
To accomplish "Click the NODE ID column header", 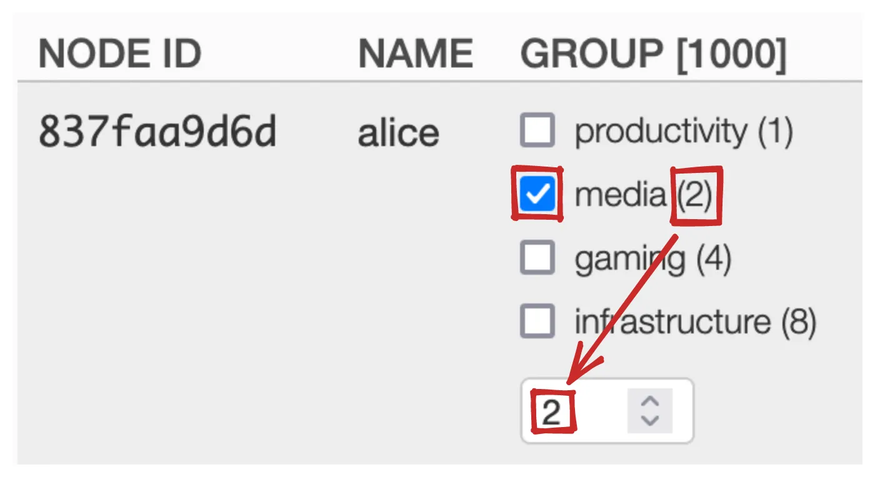I will 119,54.
